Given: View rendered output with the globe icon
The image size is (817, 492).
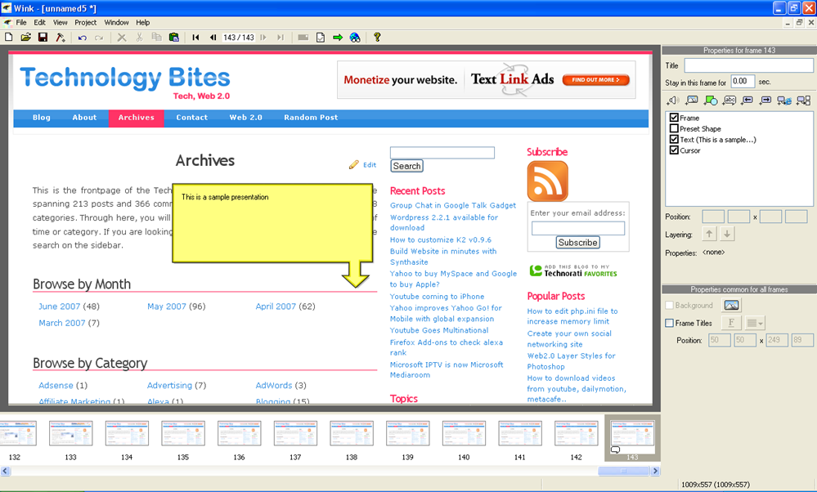Looking at the screenshot, I should 355,38.
